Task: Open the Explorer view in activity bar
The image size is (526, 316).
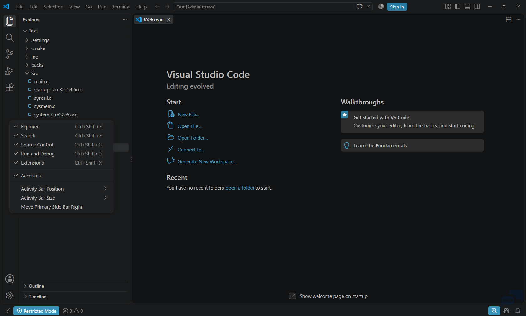Action: [10, 21]
